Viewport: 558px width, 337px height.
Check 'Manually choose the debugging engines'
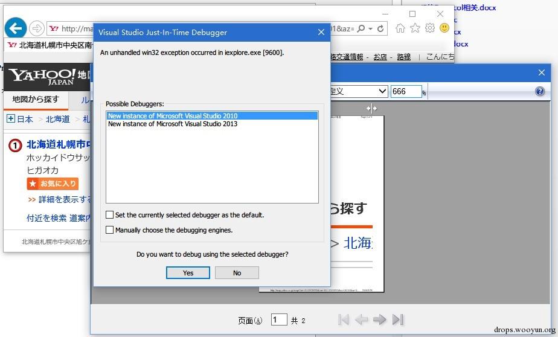[x=109, y=229]
